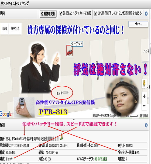Open Street View pegman on map

(x=144, y=83)
